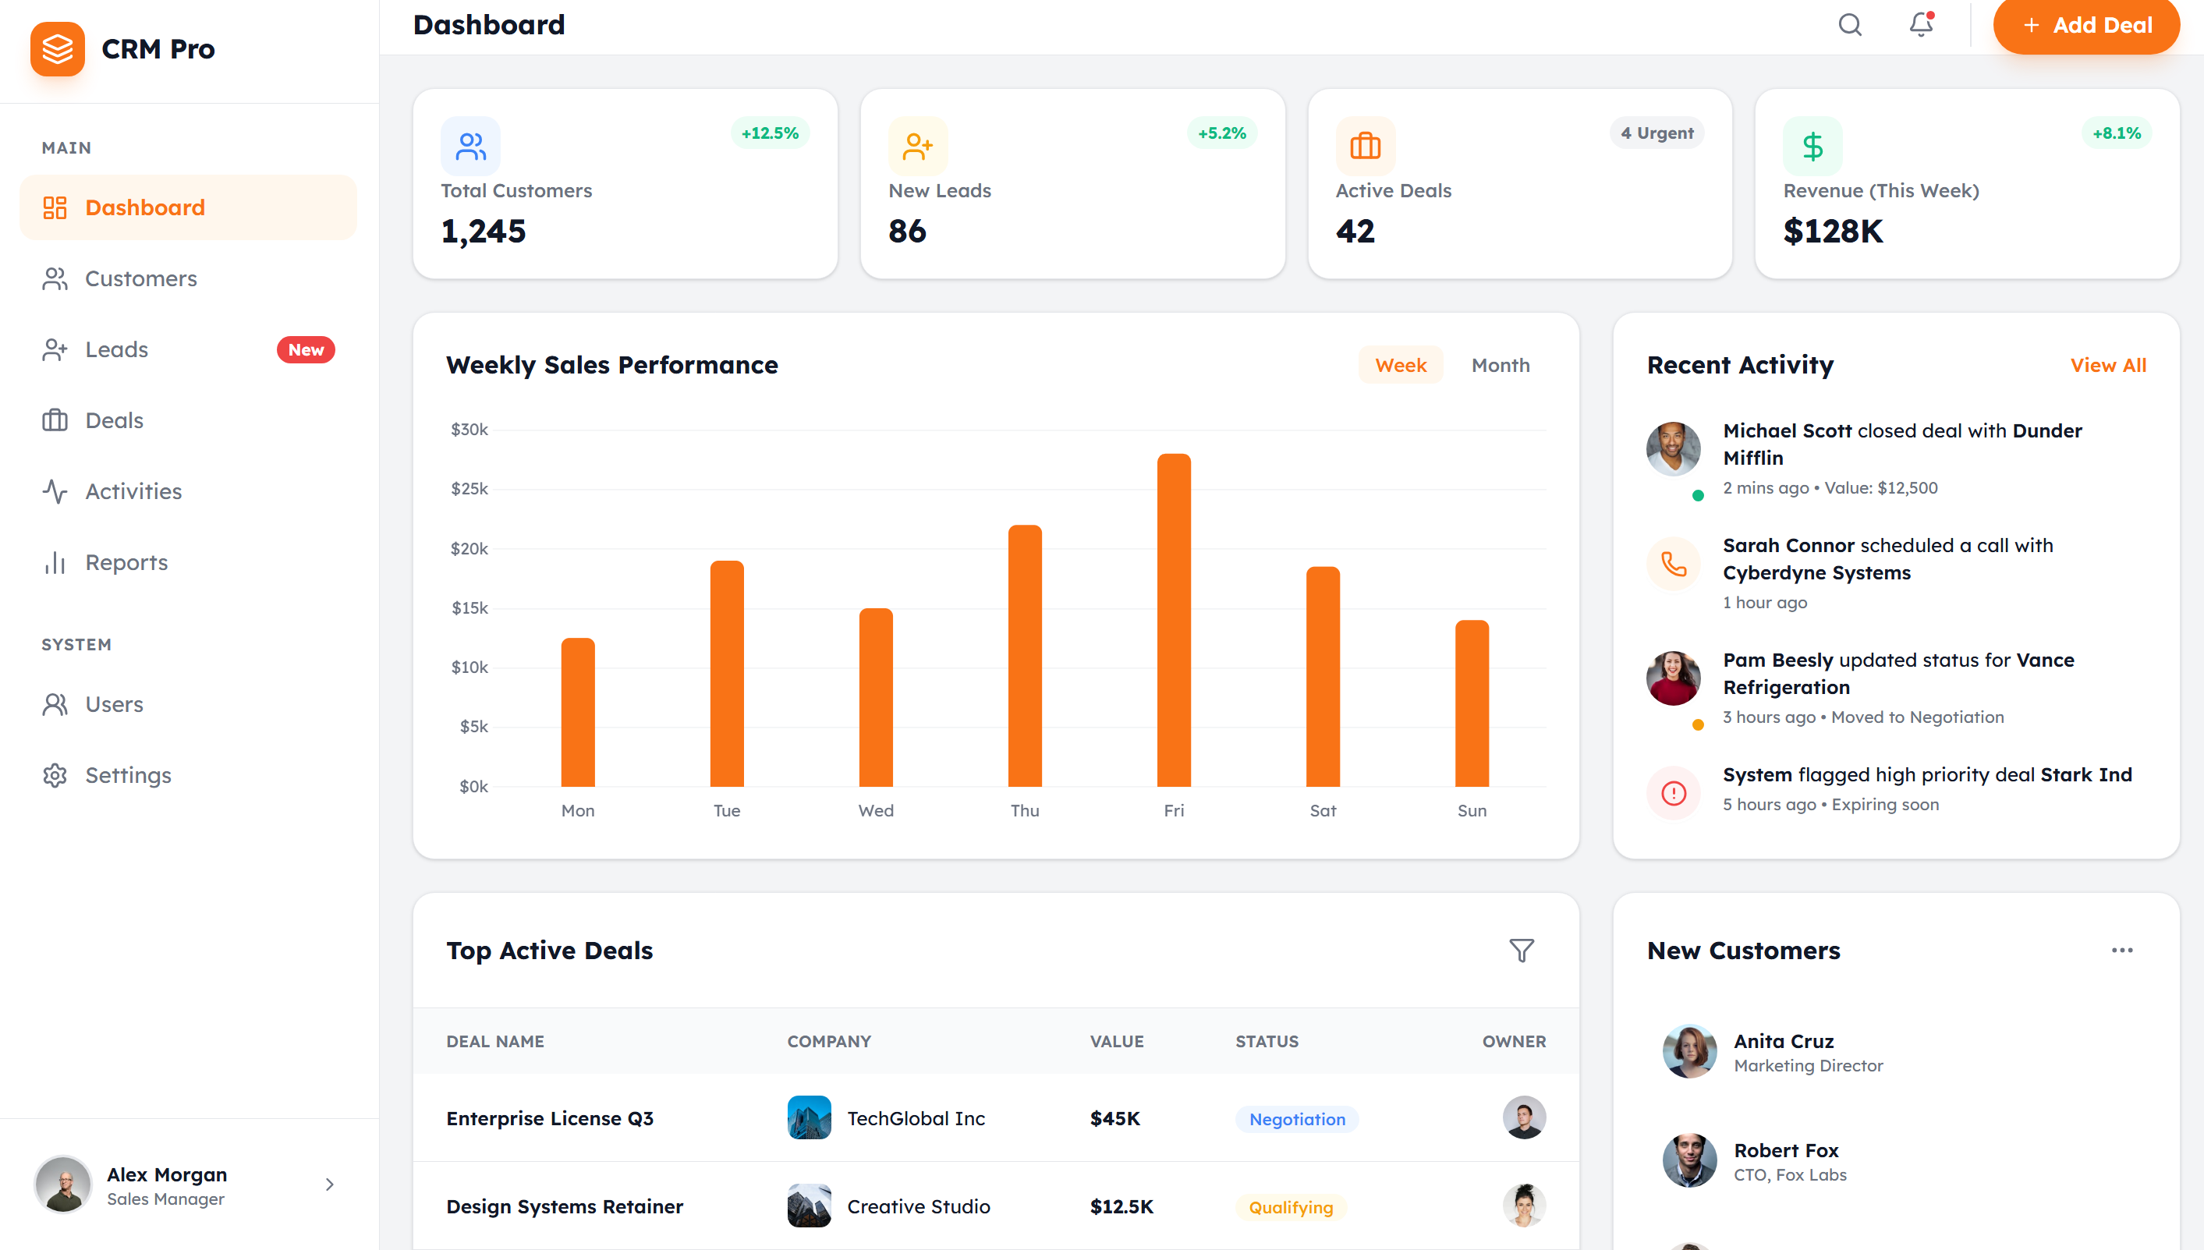Viewport: 2204px width, 1250px height.
Task: Click the Revenue dollar sign icon
Action: point(1812,146)
